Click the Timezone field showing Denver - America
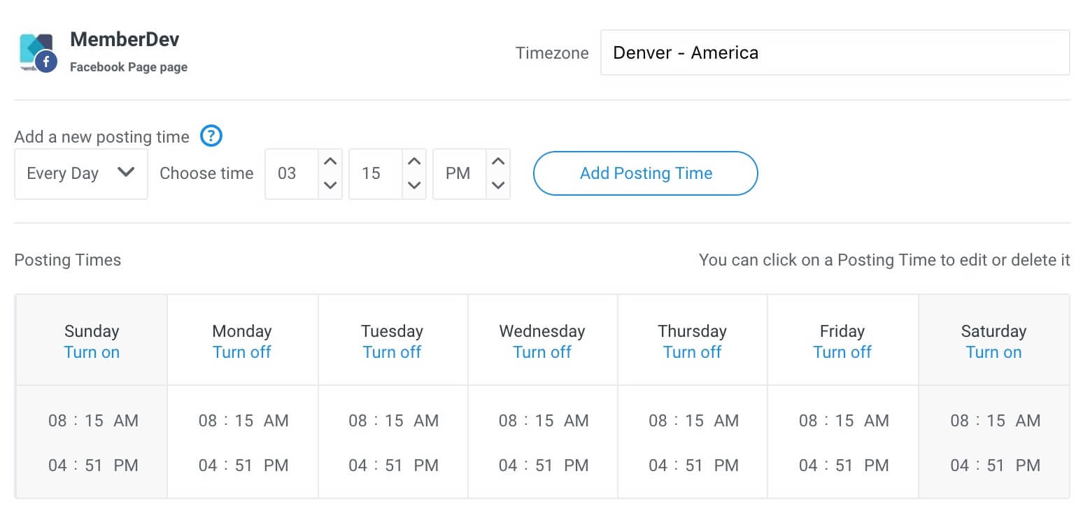 click(835, 52)
